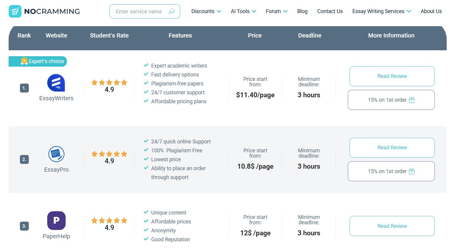Click "24/7 customer support" feature text
Viewport: 455px width, 249px height.
[x=178, y=93]
